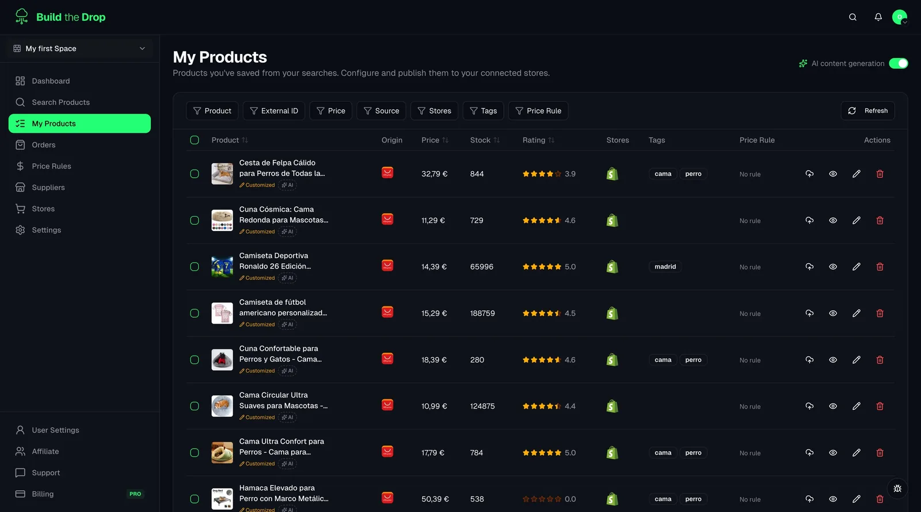Delete Hamaca Elevado para Perro product

pyautogui.click(x=880, y=499)
